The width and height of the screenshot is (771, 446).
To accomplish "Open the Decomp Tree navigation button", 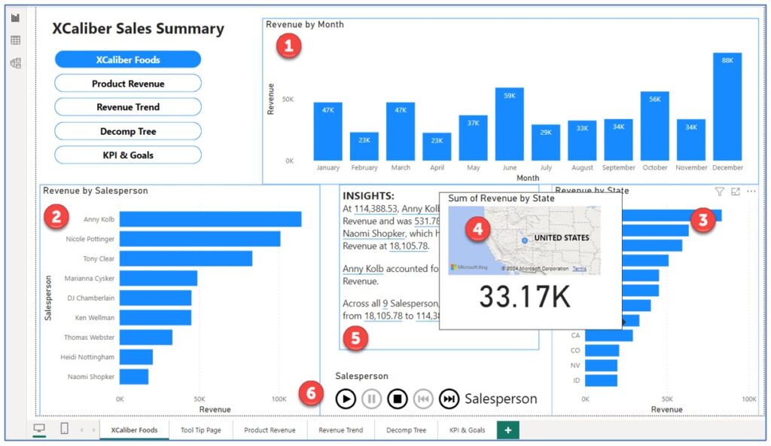I will click(x=128, y=131).
